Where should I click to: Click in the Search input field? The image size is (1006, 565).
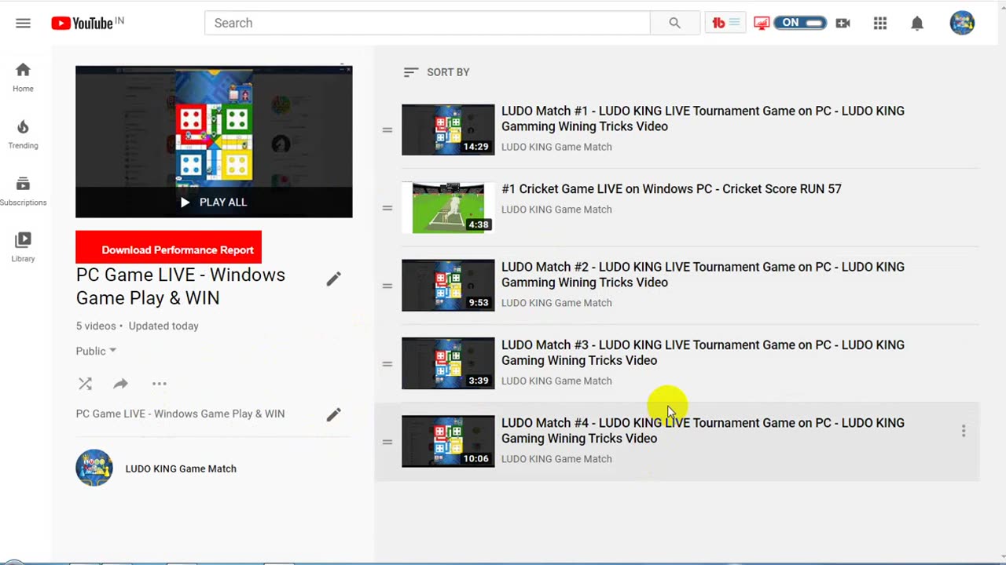[428, 23]
